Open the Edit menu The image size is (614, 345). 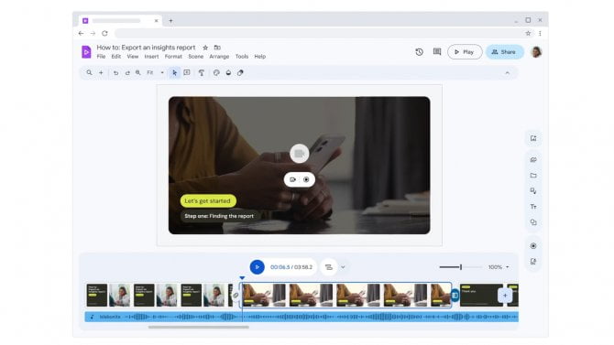(x=115, y=57)
